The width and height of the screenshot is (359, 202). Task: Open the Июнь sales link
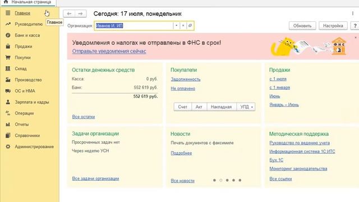point(275,96)
